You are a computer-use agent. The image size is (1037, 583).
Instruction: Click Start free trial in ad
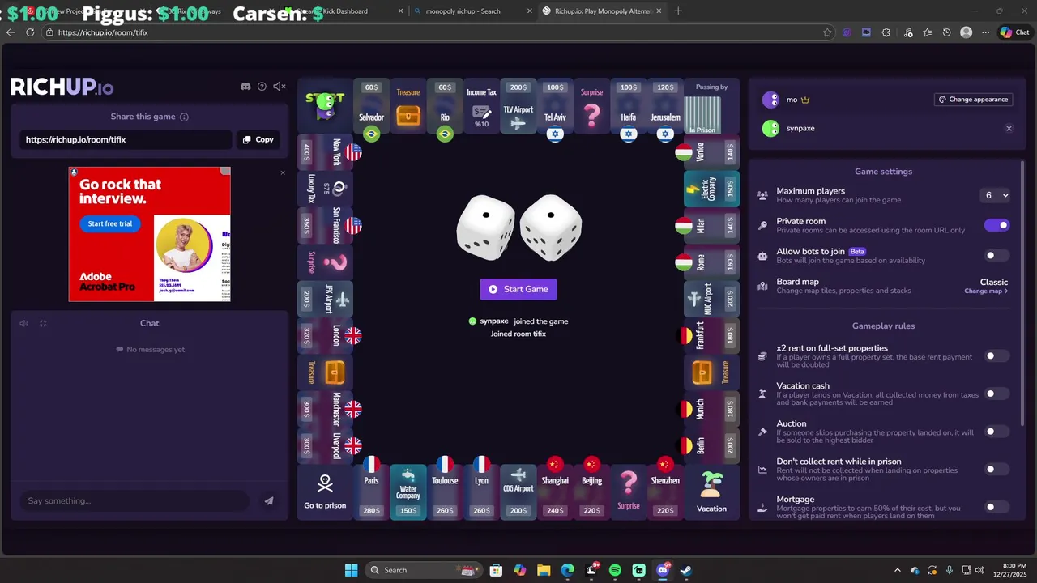110,223
